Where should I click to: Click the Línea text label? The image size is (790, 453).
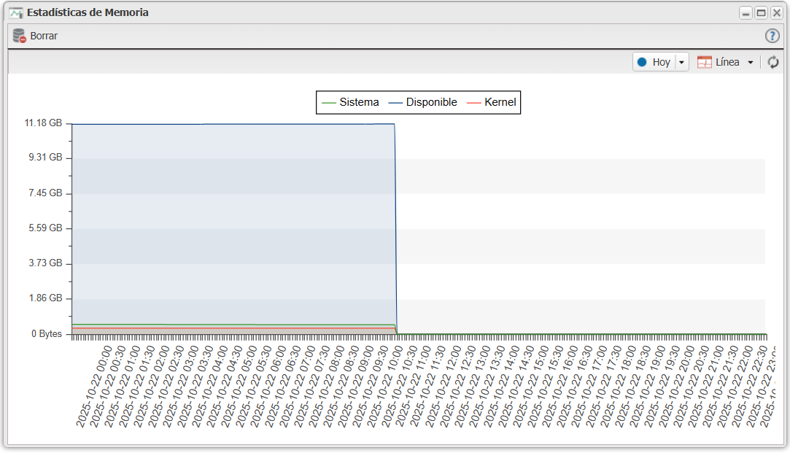(727, 63)
